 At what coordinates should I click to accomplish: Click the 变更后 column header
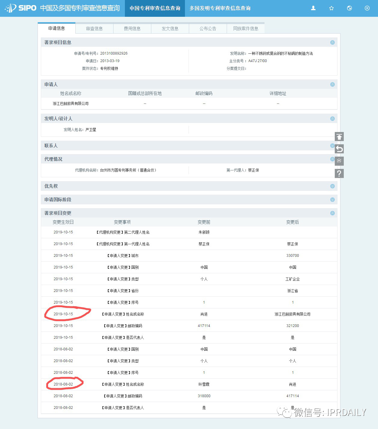click(x=292, y=222)
